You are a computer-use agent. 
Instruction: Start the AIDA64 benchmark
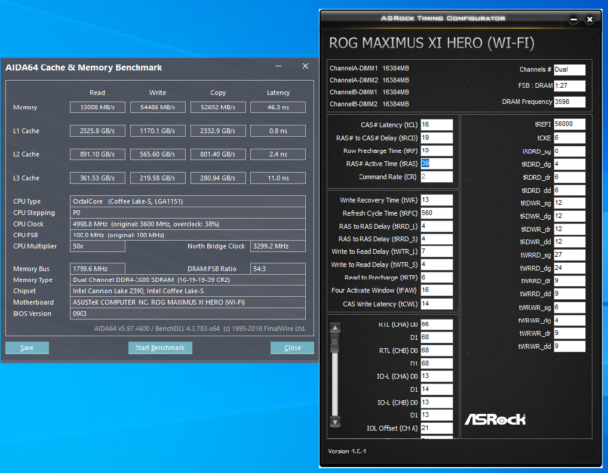[160, 348]
